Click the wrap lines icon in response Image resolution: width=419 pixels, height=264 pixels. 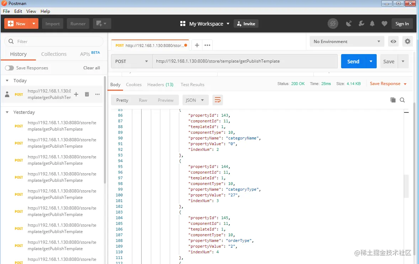pyautogui.click(x=218, y=100)
